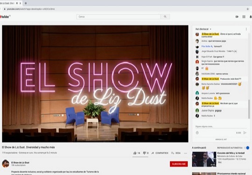
Task: Click Jorge Eduardo Cruz Morales chat message
Action: (x=219, y=51)
